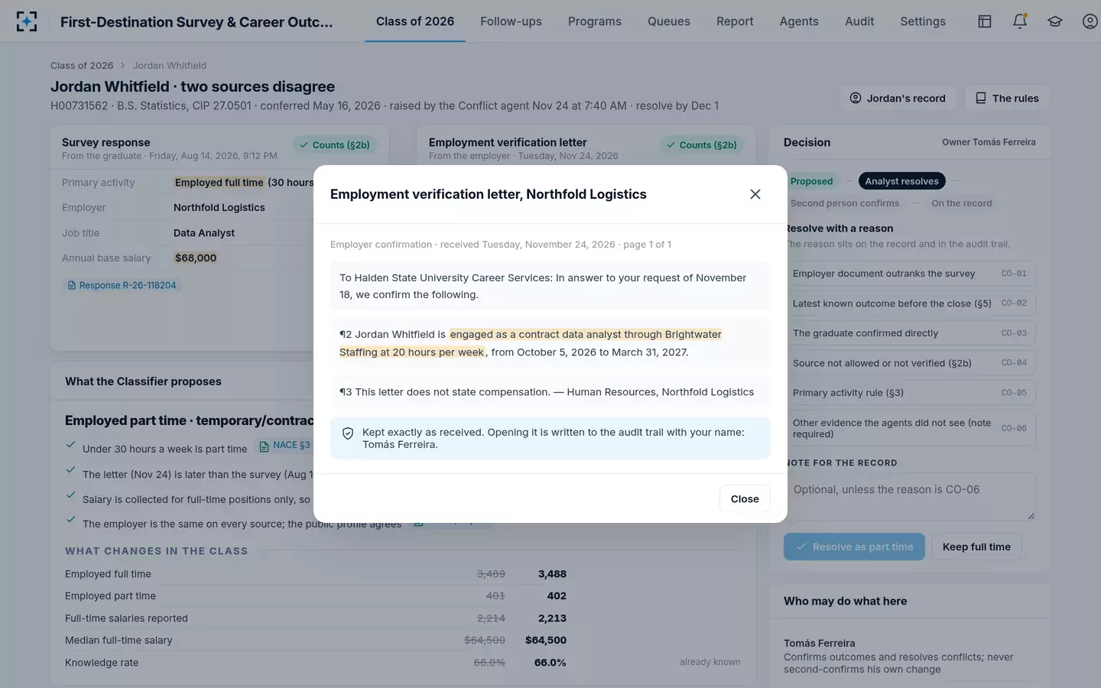This screenshot has height=688, width=1101.
Task: Select reason Employer document outranks the survey
Action: click(910, 274)
